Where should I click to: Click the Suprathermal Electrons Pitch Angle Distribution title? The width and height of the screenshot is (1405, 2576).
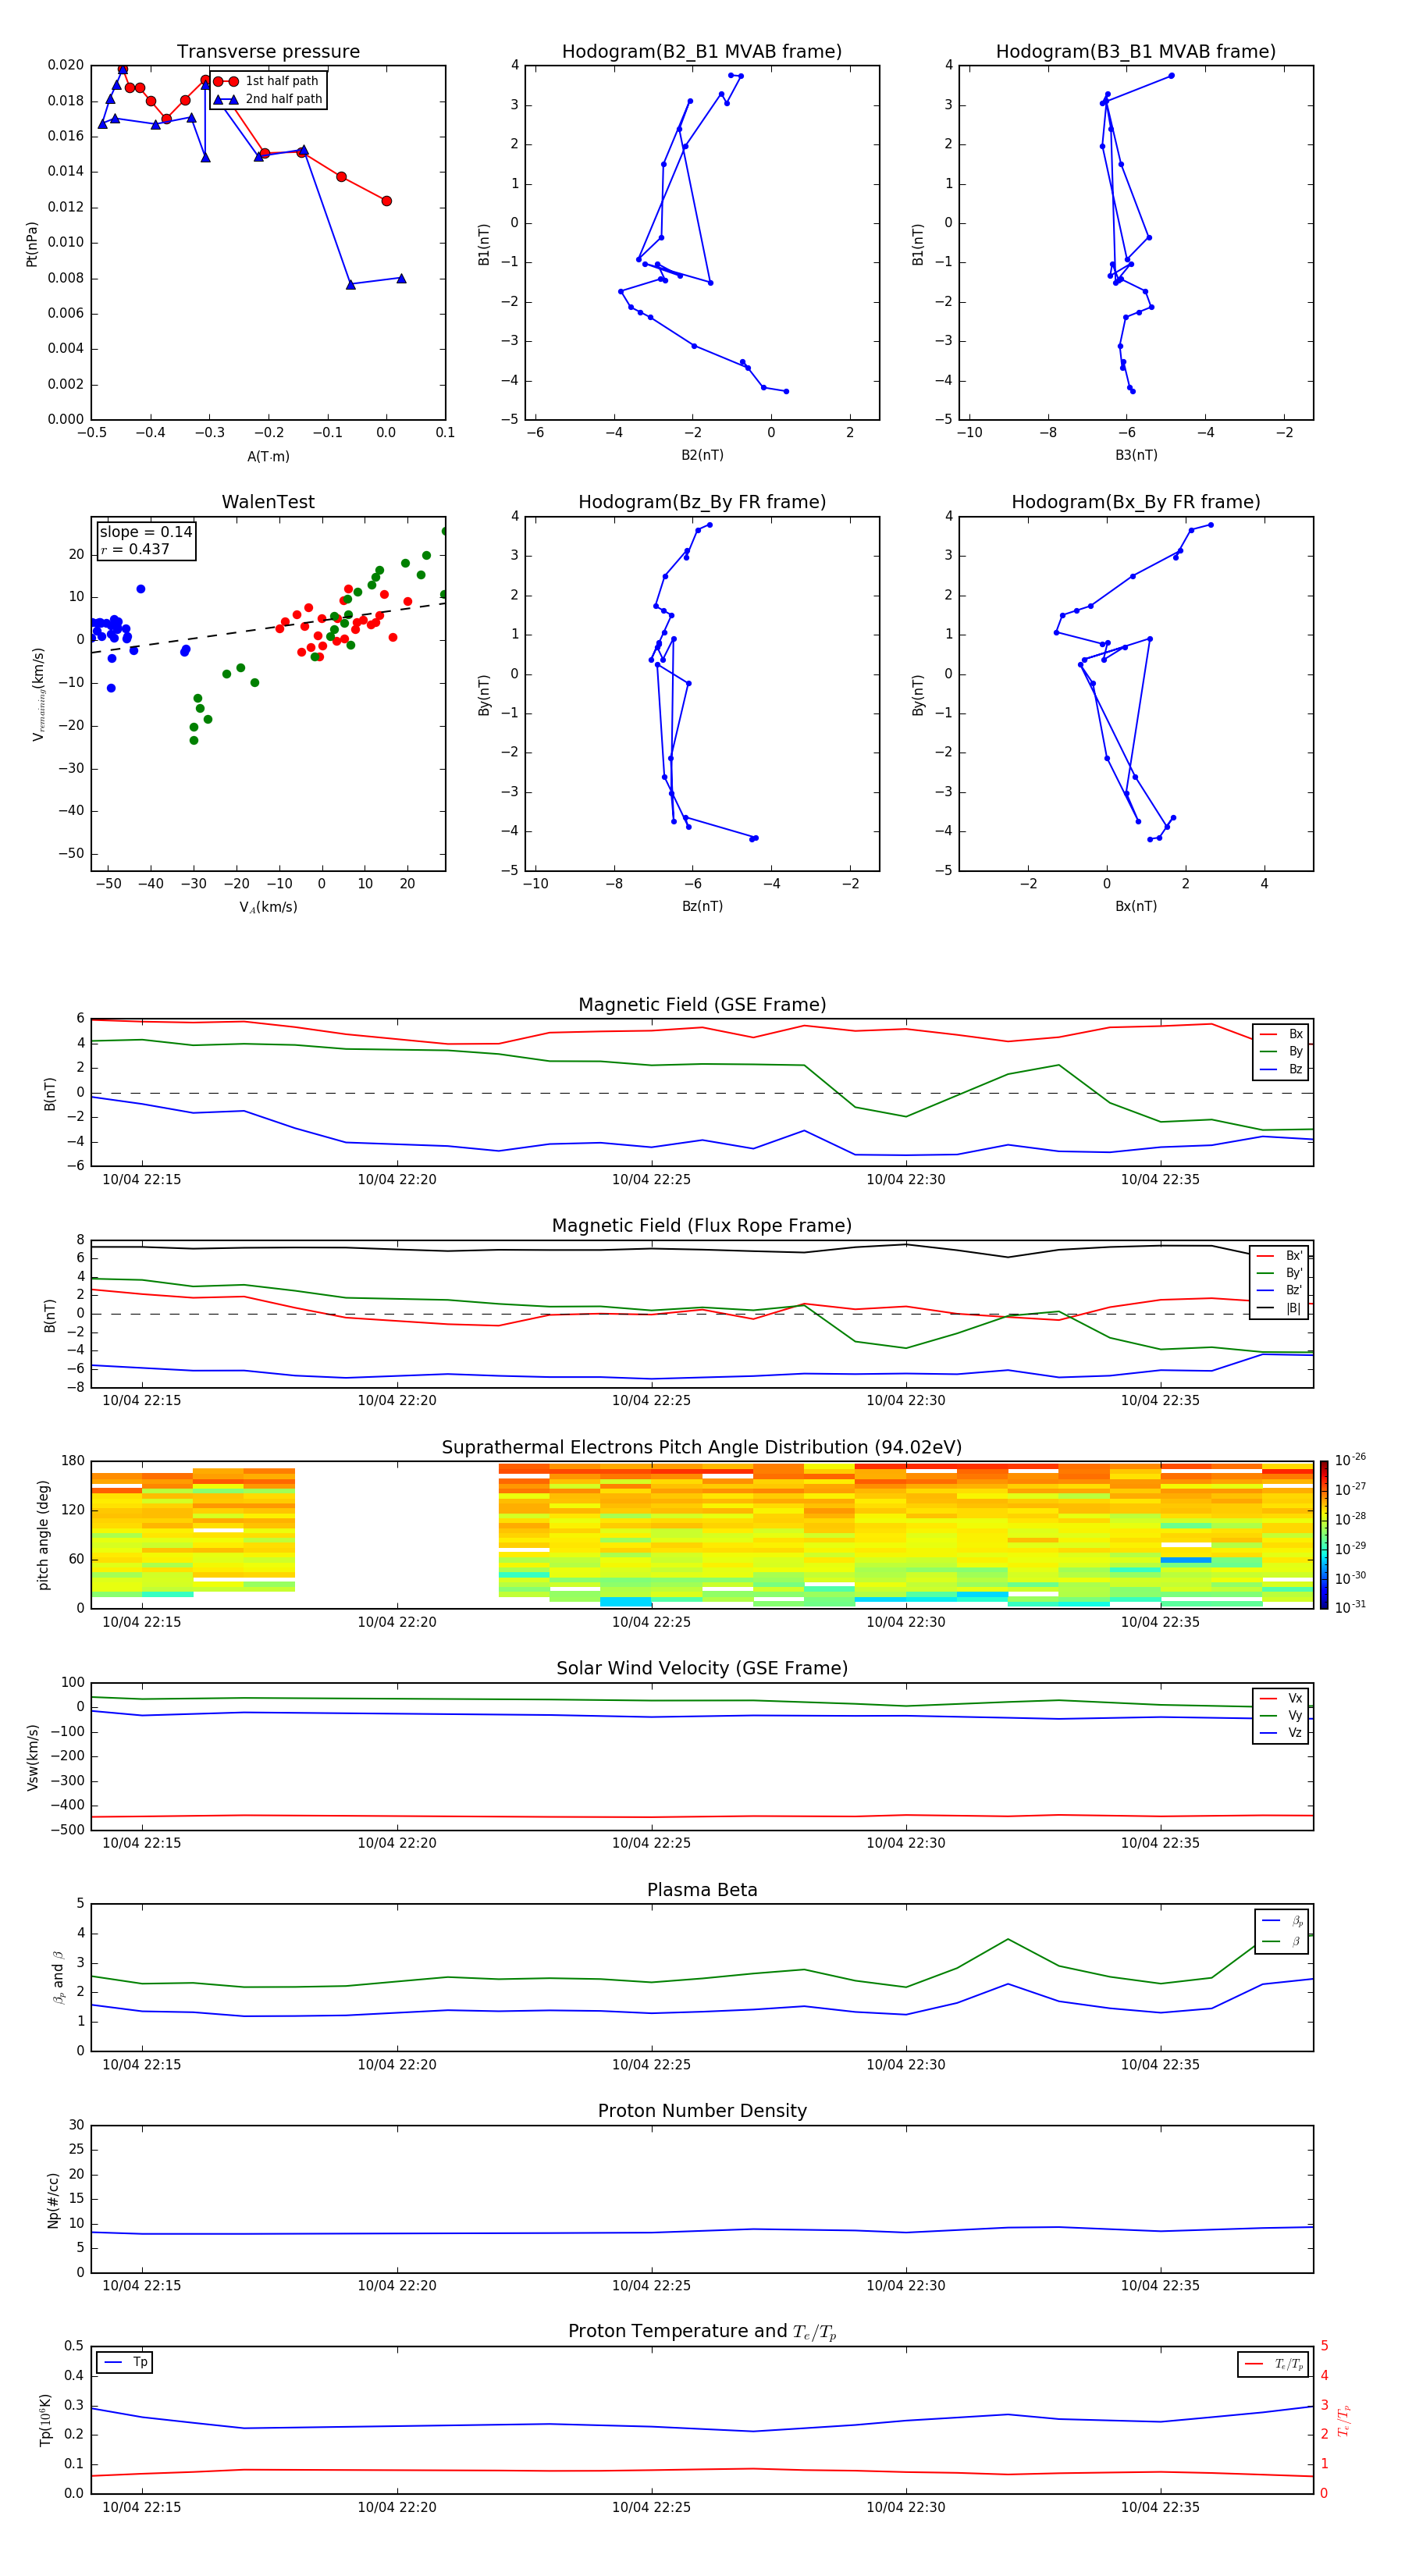pyautogui.click(x=702, y=1448)
